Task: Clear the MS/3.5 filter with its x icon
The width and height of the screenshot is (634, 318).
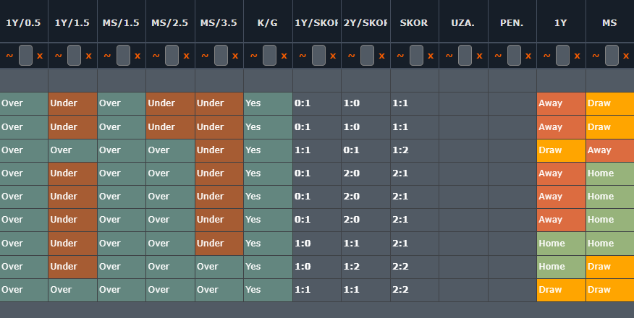Action: tap(235, 56)
